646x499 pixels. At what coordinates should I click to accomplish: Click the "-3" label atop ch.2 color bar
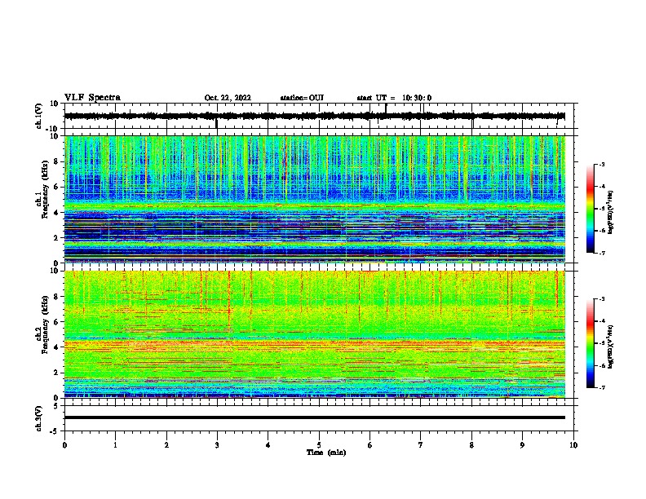(602, 299)
